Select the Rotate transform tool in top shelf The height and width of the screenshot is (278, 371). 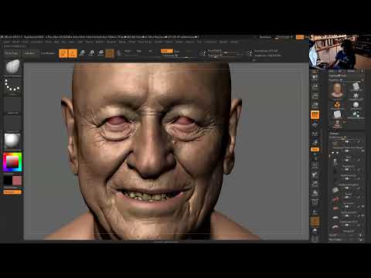tap(100, 53)
